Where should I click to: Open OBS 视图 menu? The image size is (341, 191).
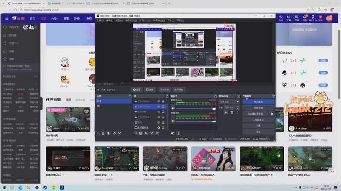point(119,20)
